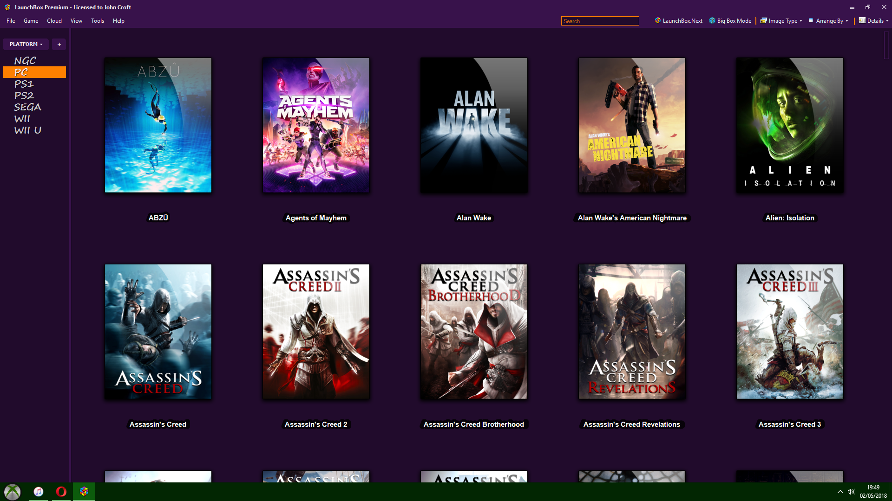The width and height of the screenshot is (892, 501).
Task: Click into the Search field
Action: click(600, 21)
